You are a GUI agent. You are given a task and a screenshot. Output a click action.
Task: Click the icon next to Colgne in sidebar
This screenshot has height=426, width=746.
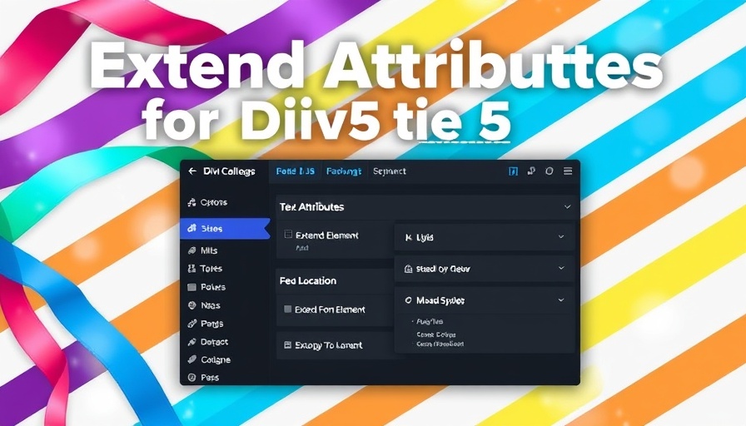191,359
